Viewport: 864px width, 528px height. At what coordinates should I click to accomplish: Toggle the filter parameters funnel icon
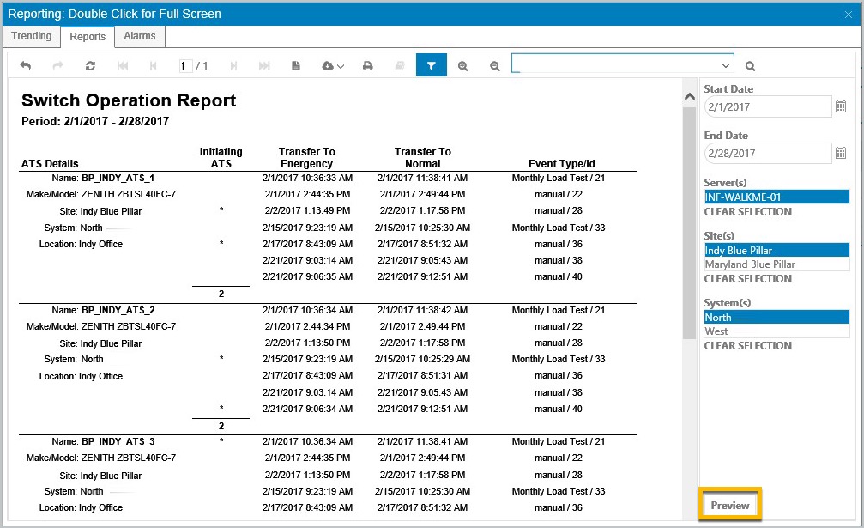point(432,65)
